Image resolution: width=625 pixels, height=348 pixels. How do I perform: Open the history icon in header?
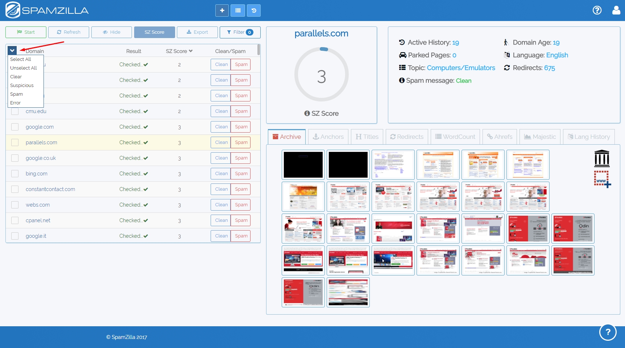coord(254,11)
